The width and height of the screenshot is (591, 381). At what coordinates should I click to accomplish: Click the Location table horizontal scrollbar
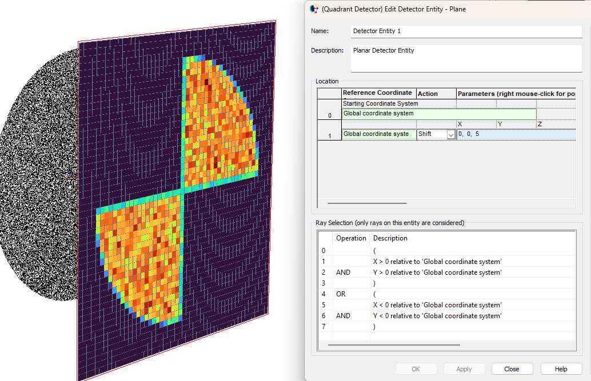(x=367, y=203)
